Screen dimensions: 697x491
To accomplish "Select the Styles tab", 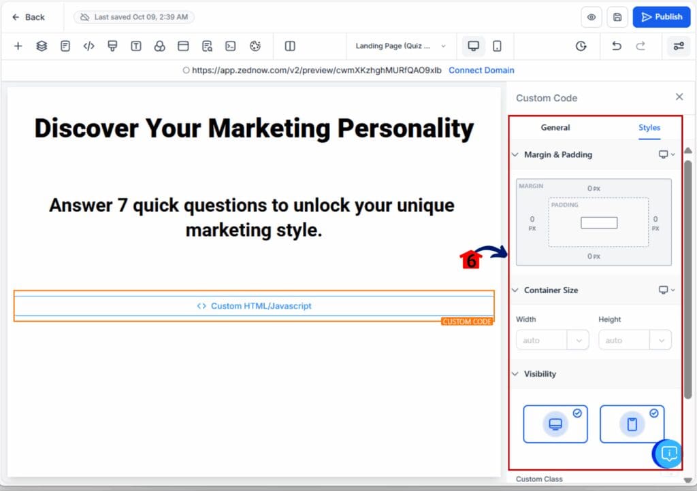I will 649,127.
